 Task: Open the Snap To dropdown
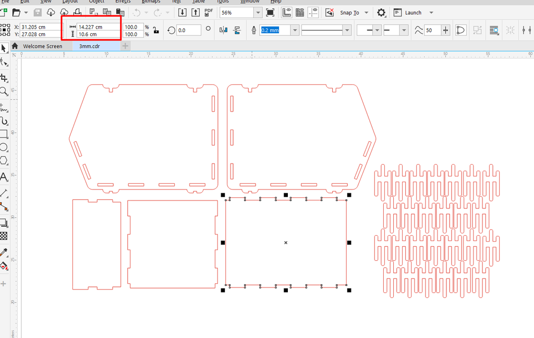(366, 12)
